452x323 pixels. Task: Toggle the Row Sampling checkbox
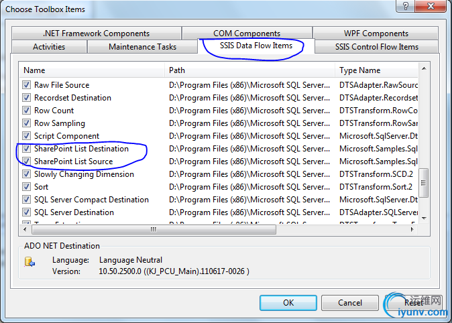click(x=27, y=123)
